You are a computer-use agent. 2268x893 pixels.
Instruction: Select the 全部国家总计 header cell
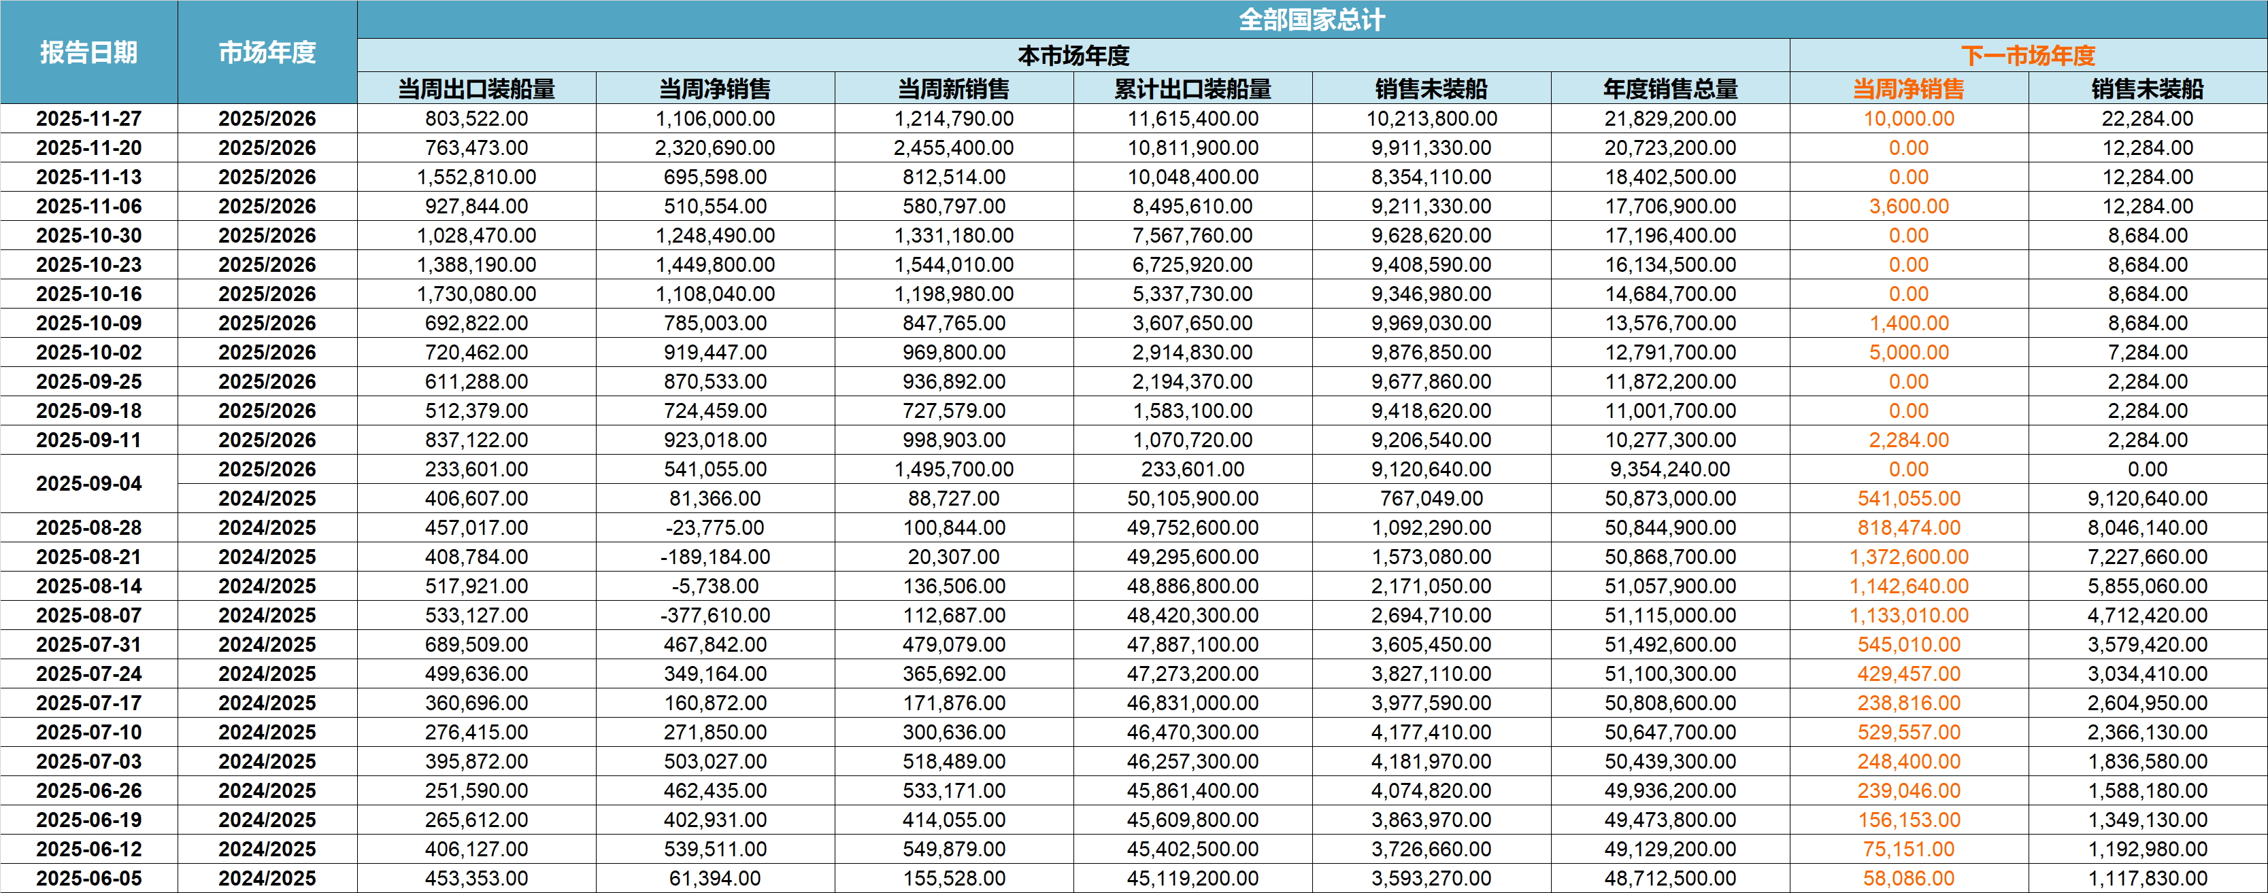[1311, 19]
